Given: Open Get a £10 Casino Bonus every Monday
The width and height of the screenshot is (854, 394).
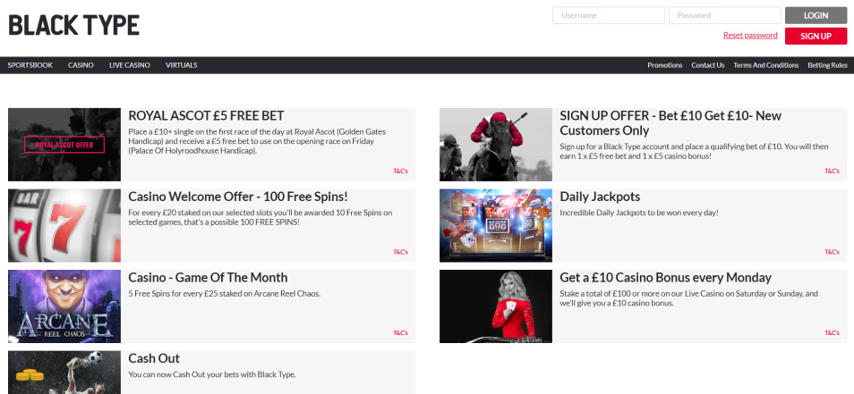Looking at the screenshot, I should 665,278.
